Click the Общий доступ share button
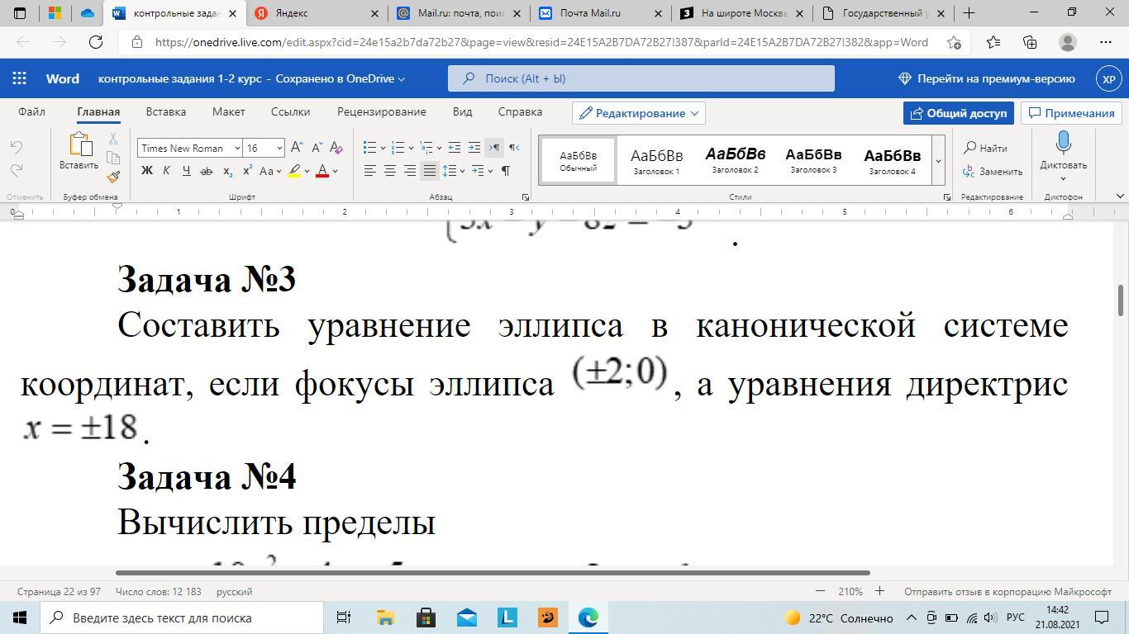The image size is (1129, 634). tap(959, 113)
